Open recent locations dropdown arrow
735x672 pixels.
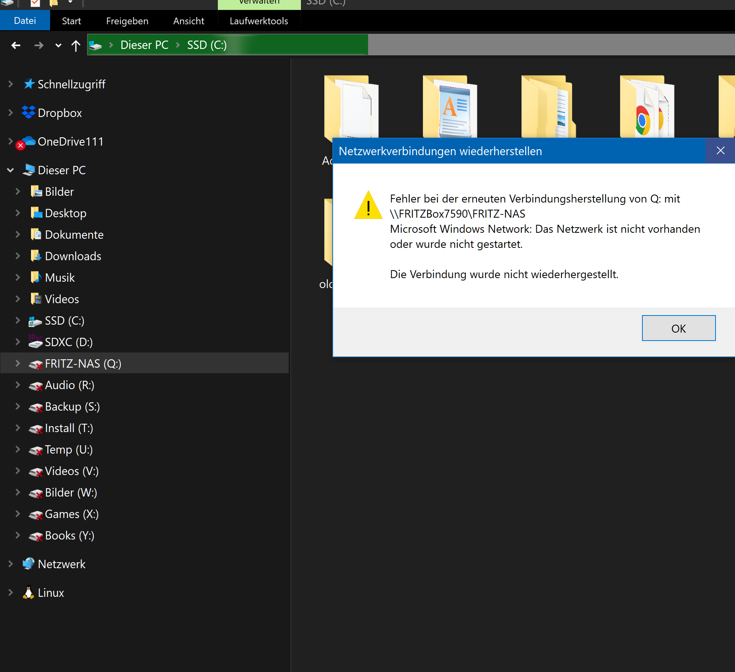pyautogui.click(x=58, y=45)
